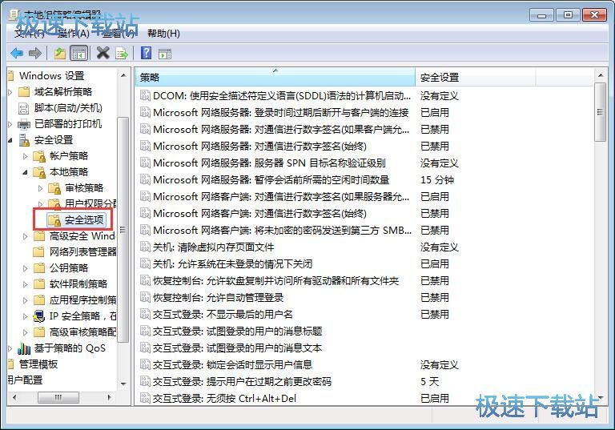The image size is (615, 430).
Task: Expand the 已部署的打印机 node
Action: (x=10, y=124)
